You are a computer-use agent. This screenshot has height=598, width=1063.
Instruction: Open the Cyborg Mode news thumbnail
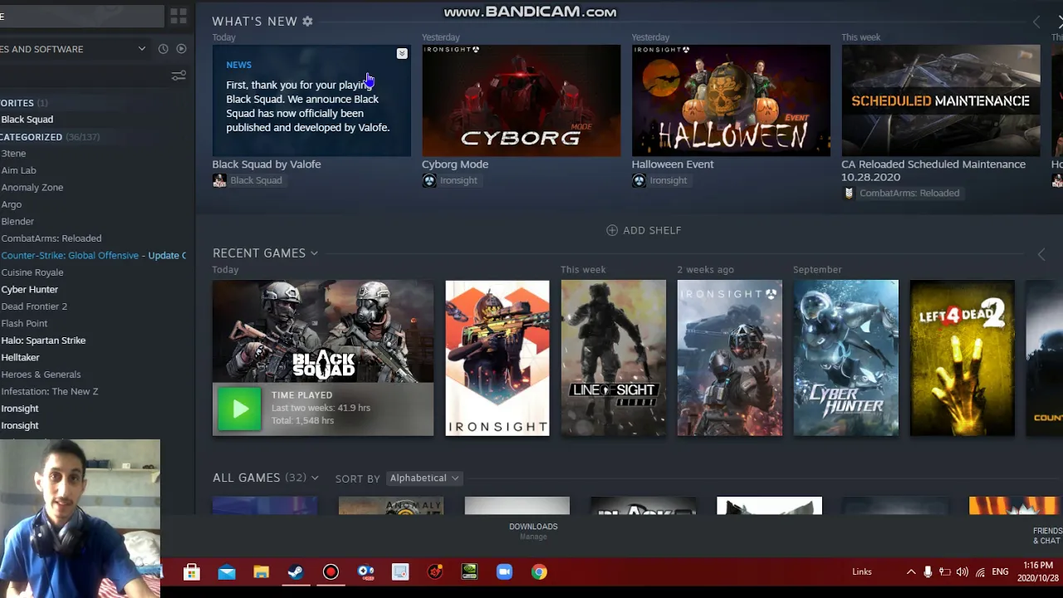click(521, 100)
